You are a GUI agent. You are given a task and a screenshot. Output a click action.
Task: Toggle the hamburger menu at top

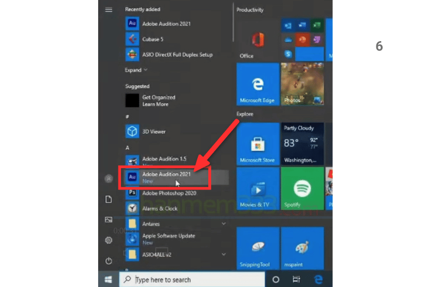click(x=109, y=10)
